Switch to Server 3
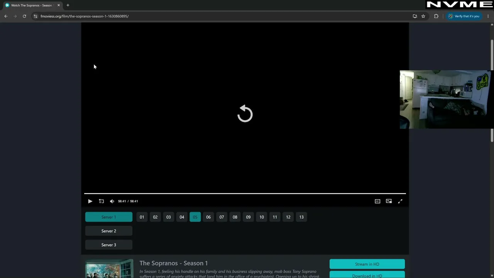 (109, 245)
